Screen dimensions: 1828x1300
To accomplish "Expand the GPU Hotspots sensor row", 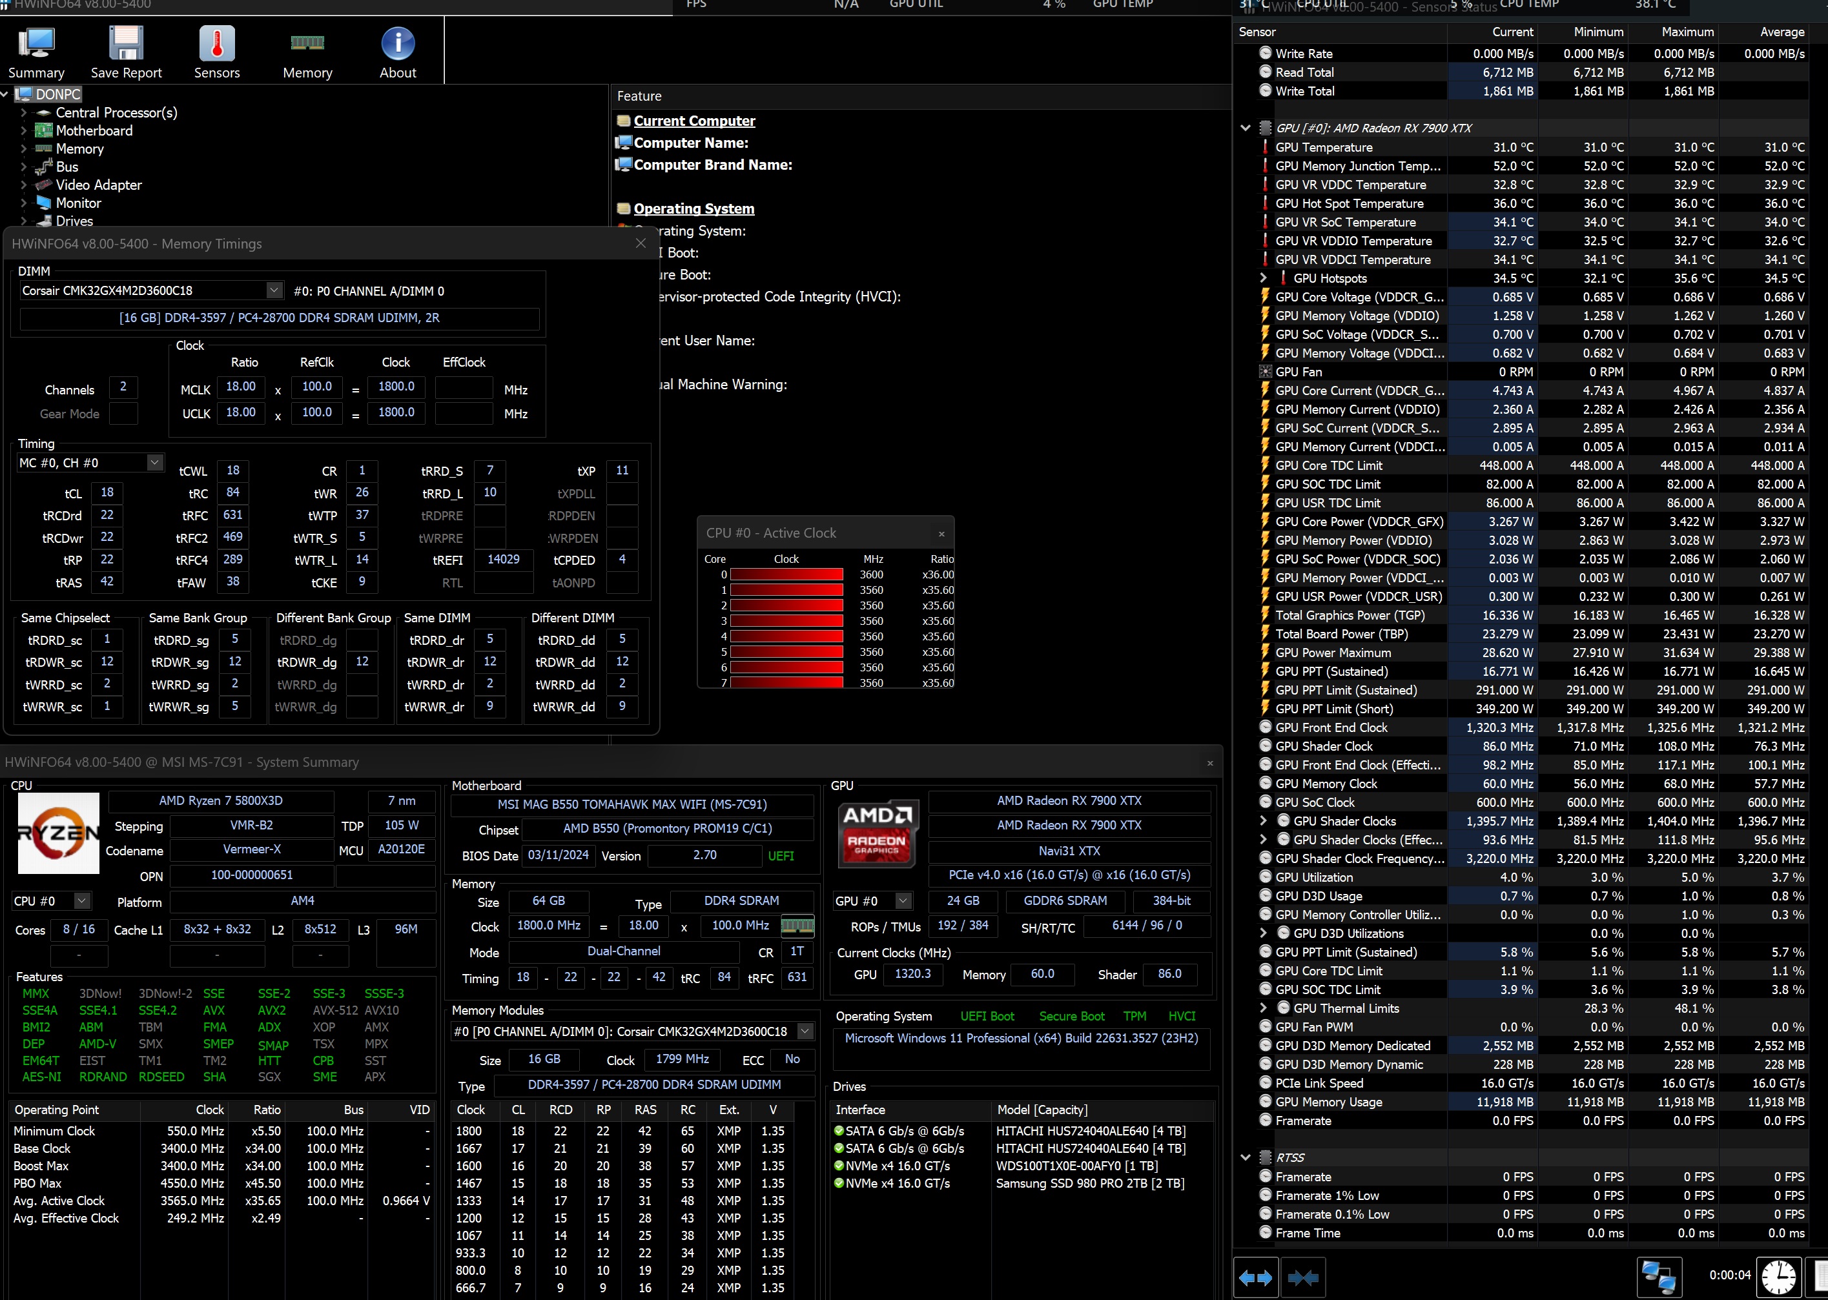I will tap(1264, 278).
